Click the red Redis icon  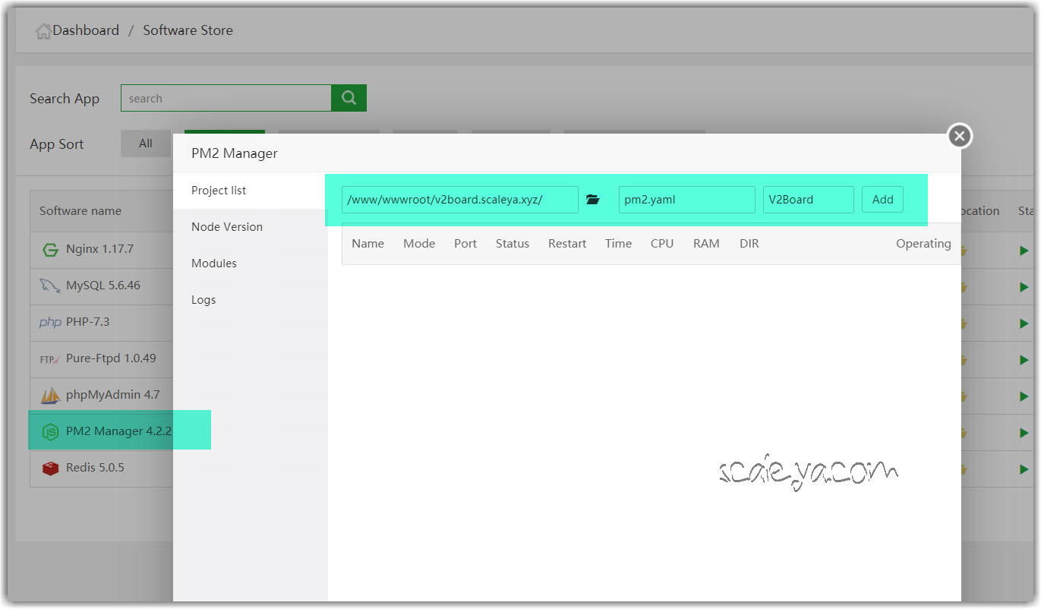point(50,469)
